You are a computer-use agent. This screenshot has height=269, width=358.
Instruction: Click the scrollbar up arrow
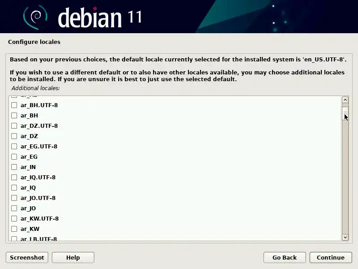coord(345,100)
